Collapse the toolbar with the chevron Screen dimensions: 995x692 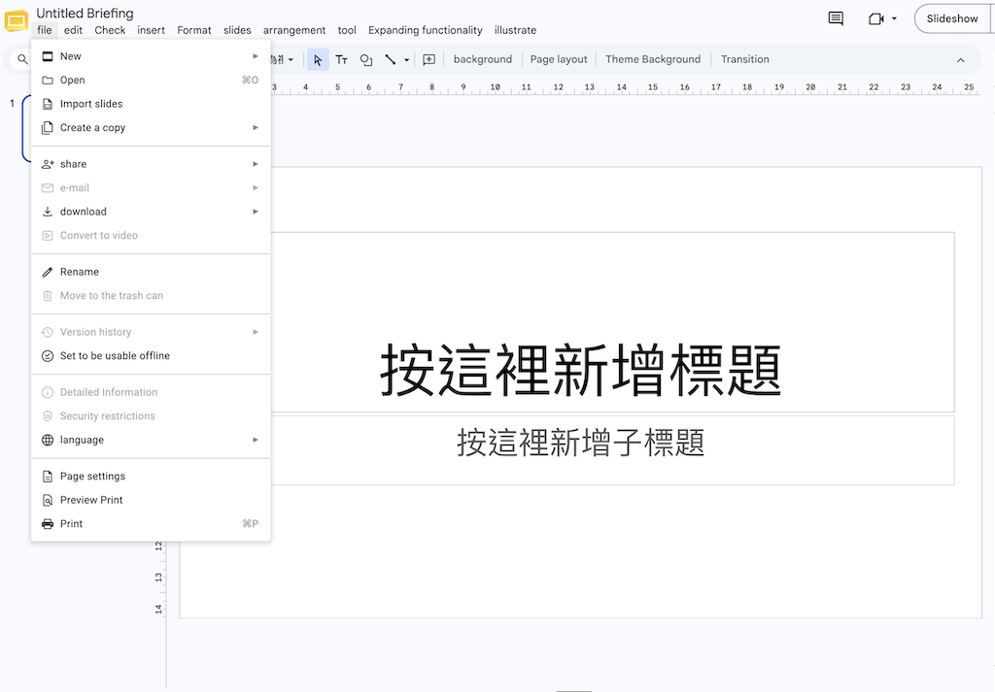pyautogui.click(x=961, y=60)
